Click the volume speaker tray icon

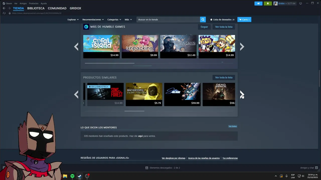pos(303,176)
